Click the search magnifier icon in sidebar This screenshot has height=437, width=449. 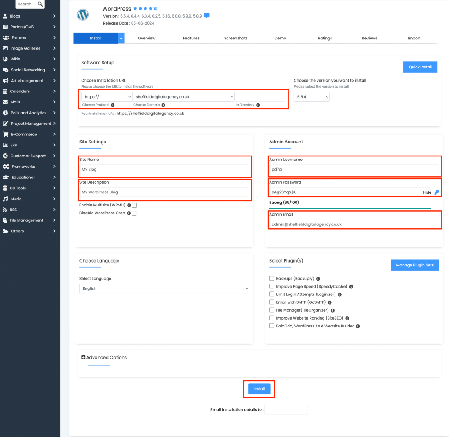[x=40, y=4]
